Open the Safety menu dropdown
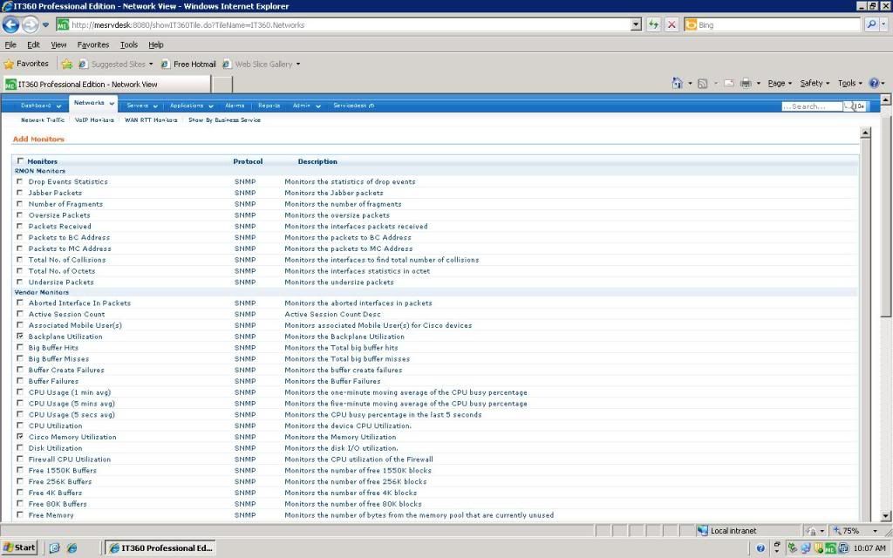This screenshot has height=558, width=893. click(x=815, y=83)
